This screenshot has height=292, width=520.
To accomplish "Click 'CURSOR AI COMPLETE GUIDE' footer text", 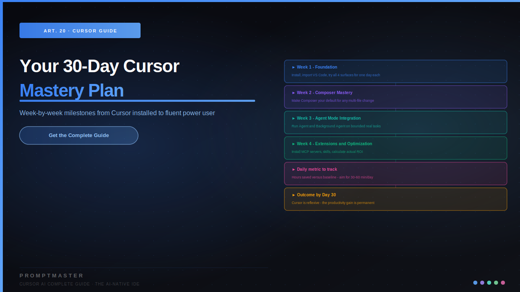I will click(79, 284).
